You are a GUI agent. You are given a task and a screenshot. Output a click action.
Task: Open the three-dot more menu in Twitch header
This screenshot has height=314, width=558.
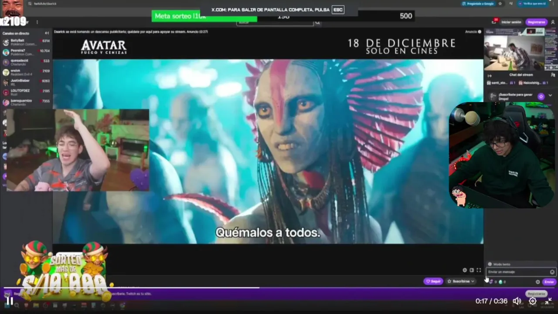click(x=37, y=22)
